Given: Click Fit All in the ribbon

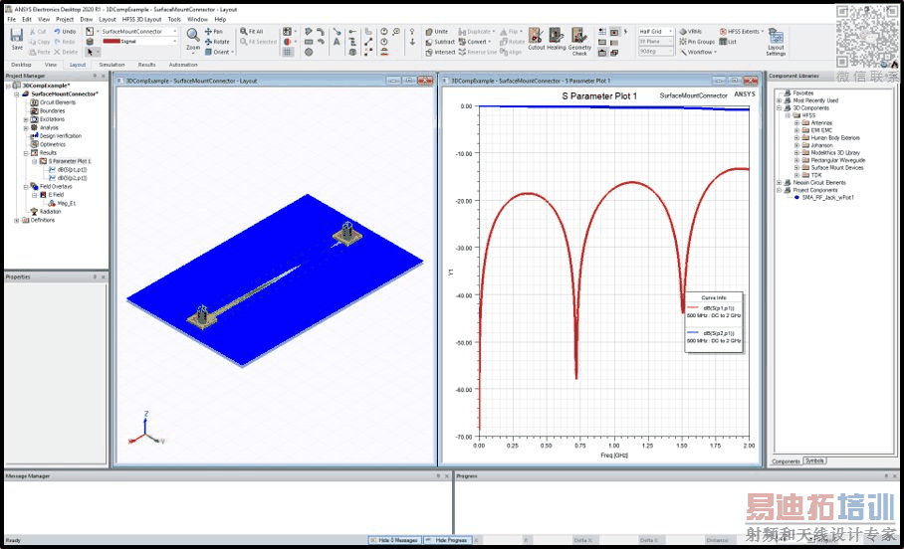Looking at the screenshot, I should [251, 32].
